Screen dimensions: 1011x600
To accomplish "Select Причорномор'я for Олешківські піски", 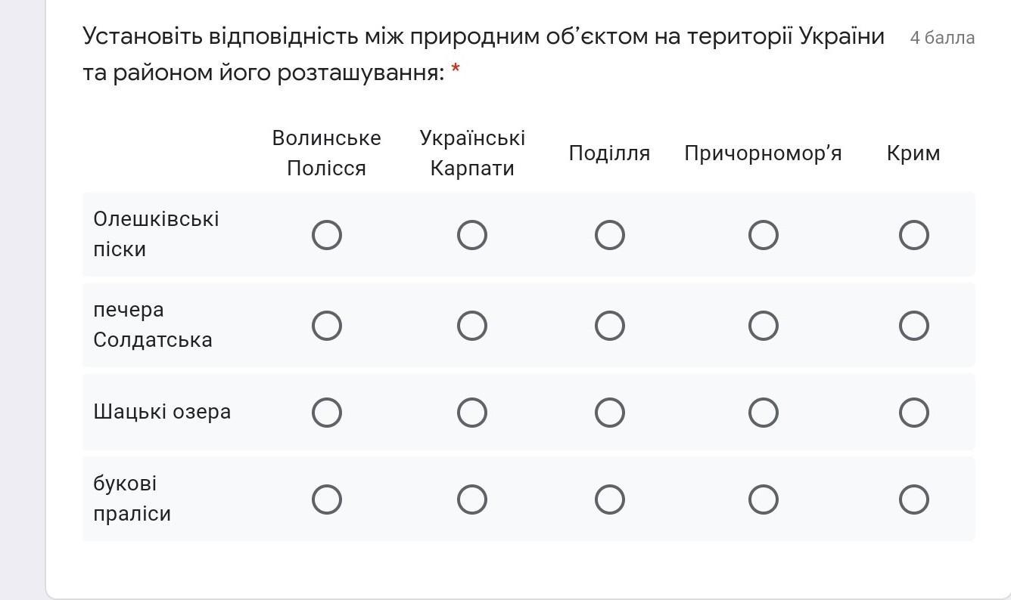I will pos(763,235).
